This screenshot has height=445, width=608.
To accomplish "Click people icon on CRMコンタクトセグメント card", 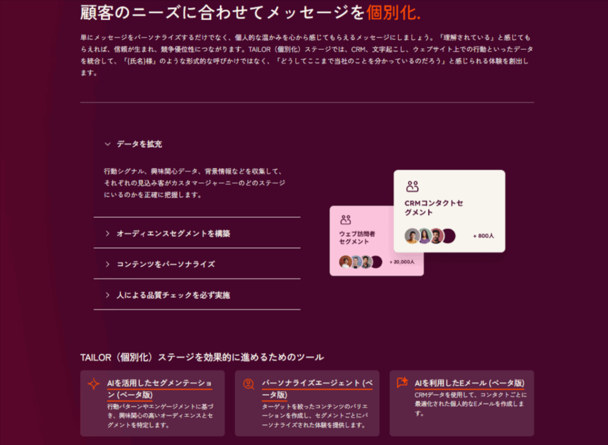I will [412, 186].
